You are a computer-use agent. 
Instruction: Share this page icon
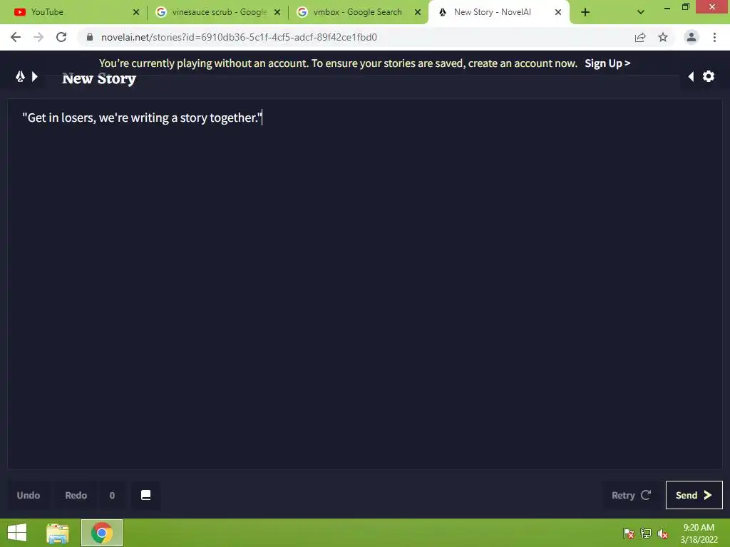click(x=640, y=37)
